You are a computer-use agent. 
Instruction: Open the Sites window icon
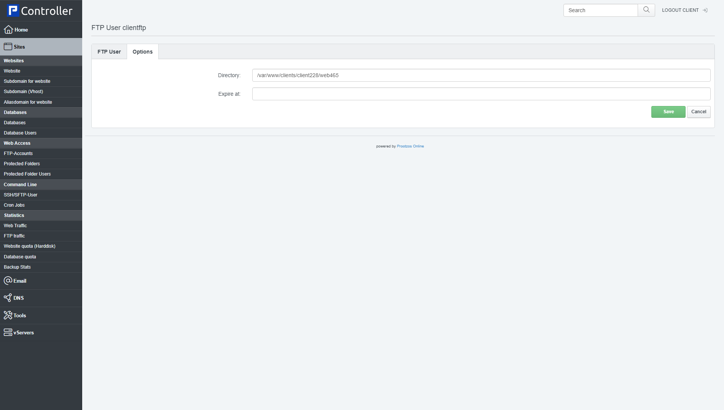(x=8, y=47)
